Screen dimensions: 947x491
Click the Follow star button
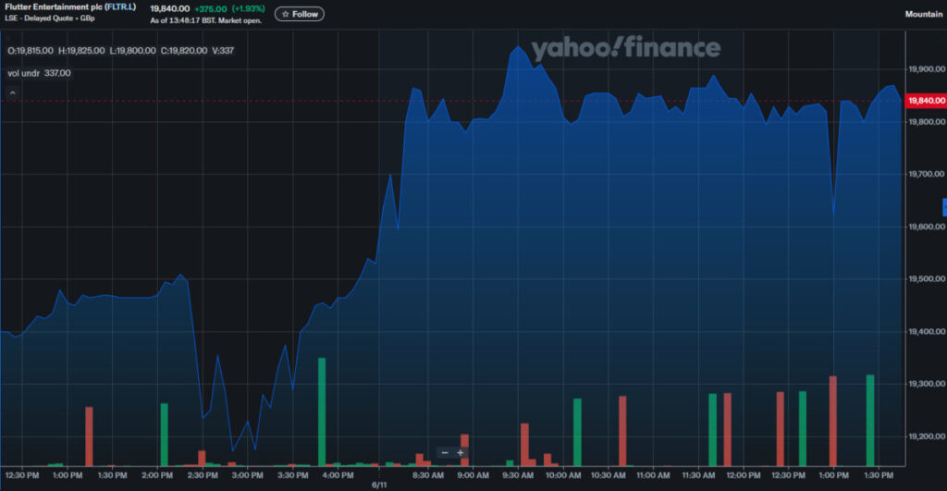(x=299, y=14)
